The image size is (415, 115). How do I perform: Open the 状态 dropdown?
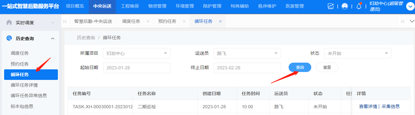click(x=358, y=53)
